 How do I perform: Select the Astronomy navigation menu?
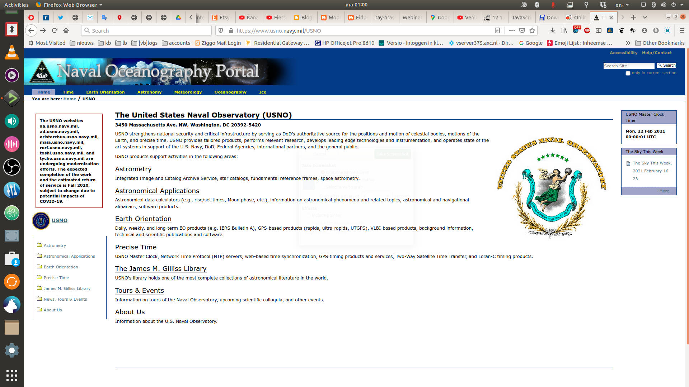click(x=149, y=92)
